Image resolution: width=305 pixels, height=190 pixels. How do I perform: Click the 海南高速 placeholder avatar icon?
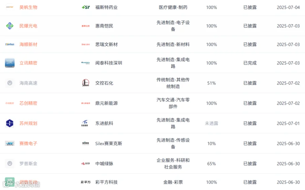10,83
